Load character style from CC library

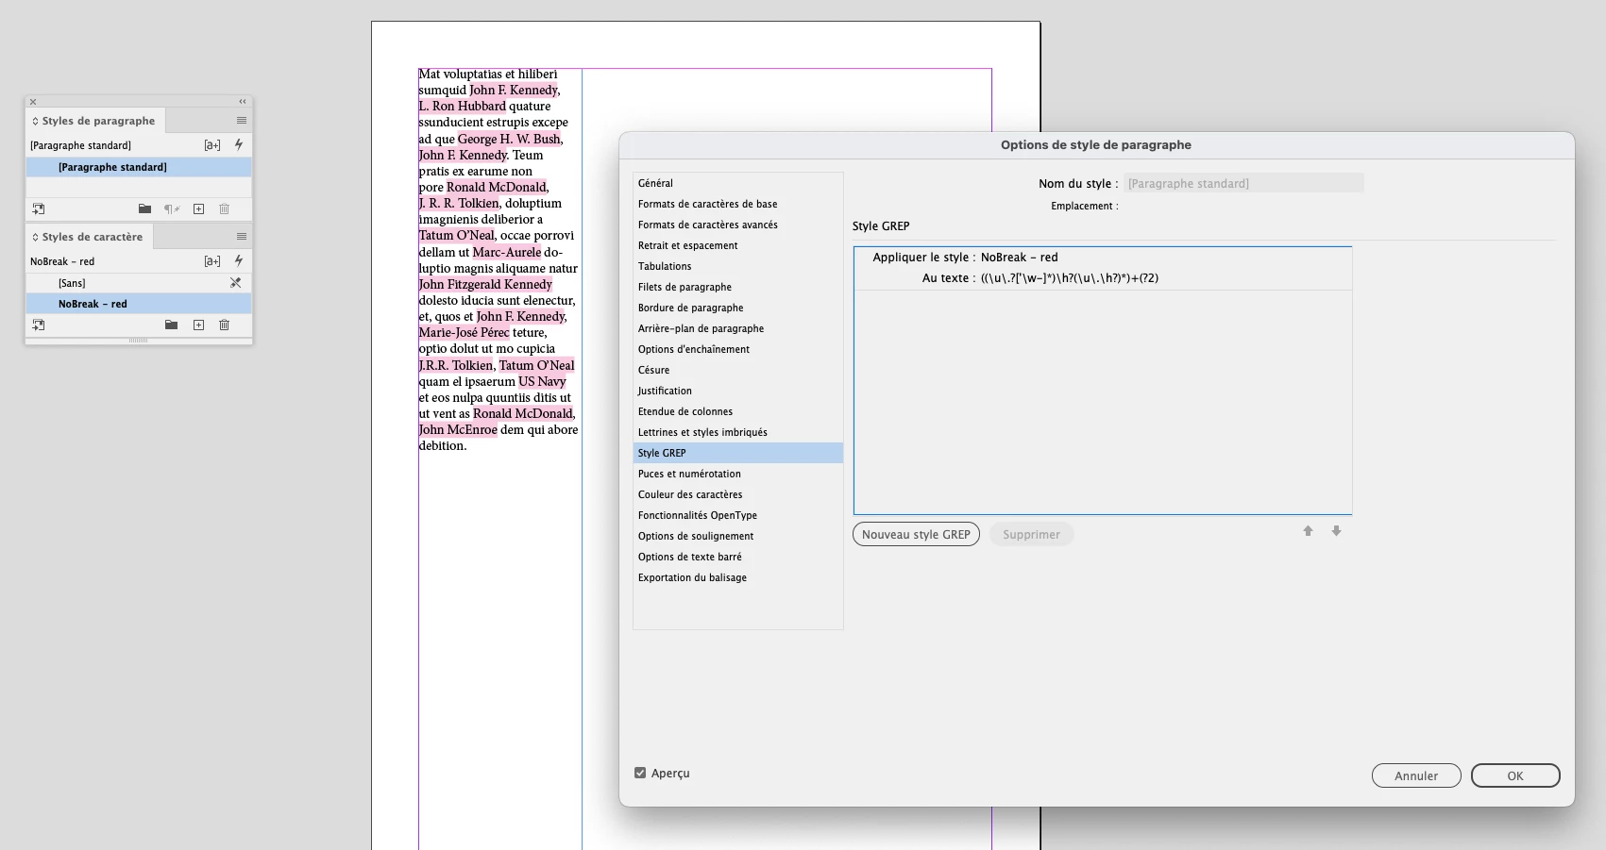click(x=39, y=325)
